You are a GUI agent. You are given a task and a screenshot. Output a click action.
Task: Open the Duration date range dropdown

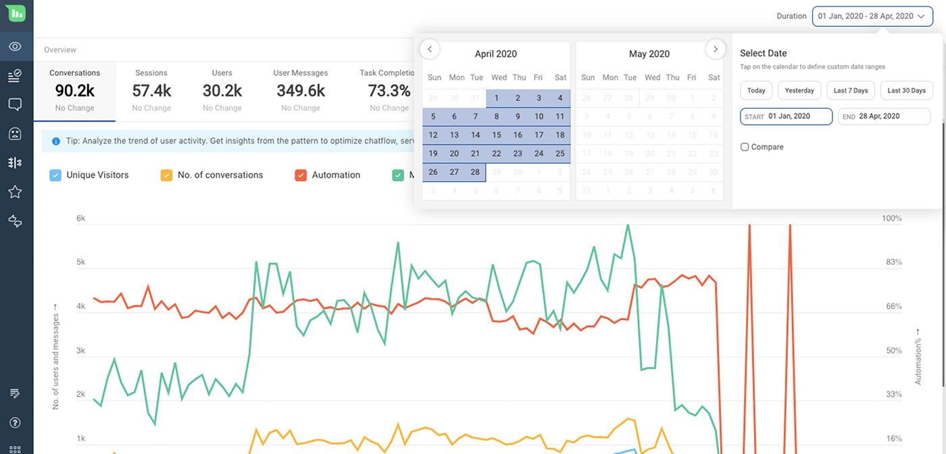872,16
